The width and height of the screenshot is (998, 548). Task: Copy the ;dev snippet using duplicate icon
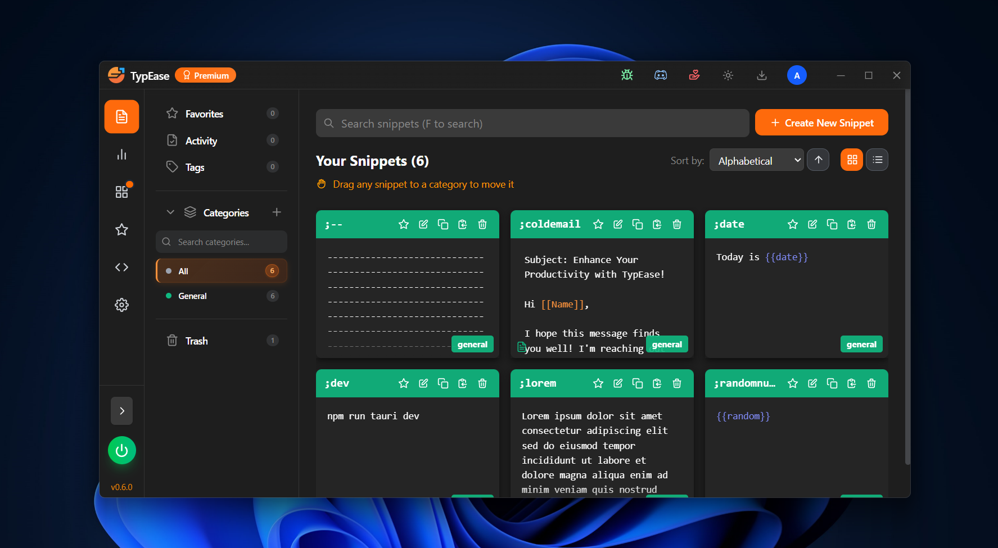[x=443, y=383]
